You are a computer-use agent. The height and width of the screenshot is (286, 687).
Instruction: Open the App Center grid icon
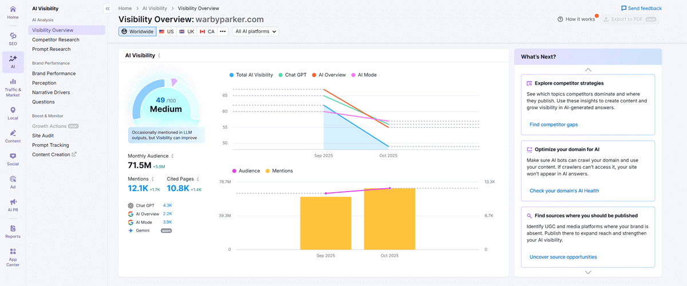13,252
